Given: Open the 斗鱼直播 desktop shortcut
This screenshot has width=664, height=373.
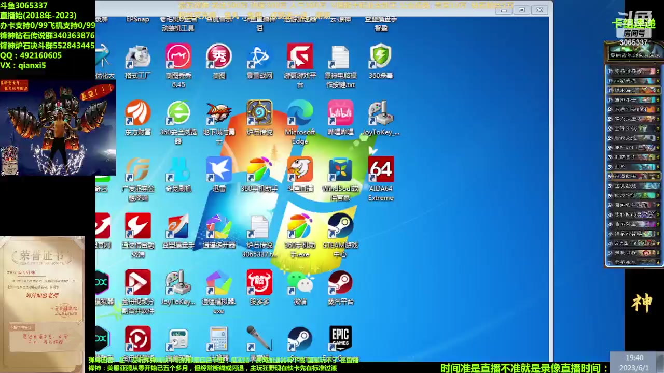Looking at the screenshot, I should click(x=300, y=175).
